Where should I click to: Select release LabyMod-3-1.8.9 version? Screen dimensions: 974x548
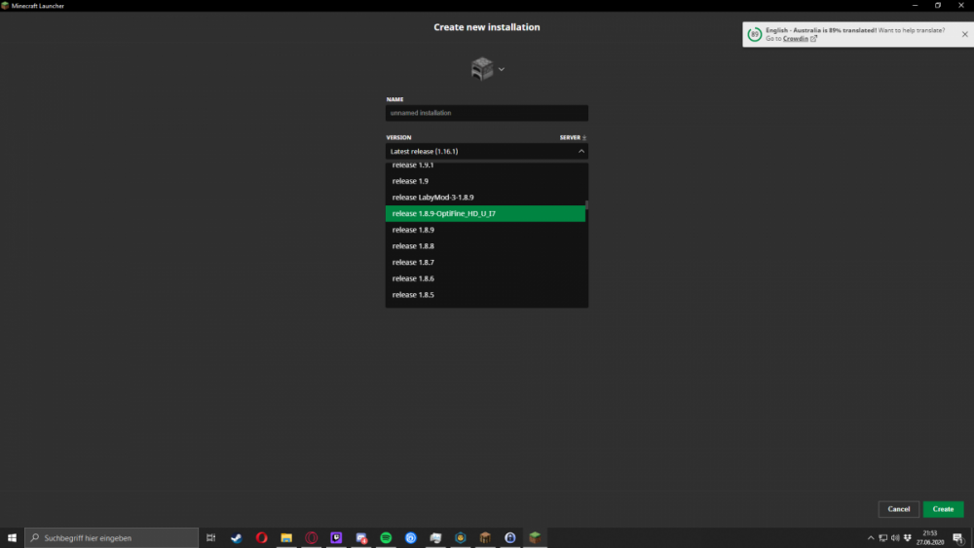click(485, 198)
